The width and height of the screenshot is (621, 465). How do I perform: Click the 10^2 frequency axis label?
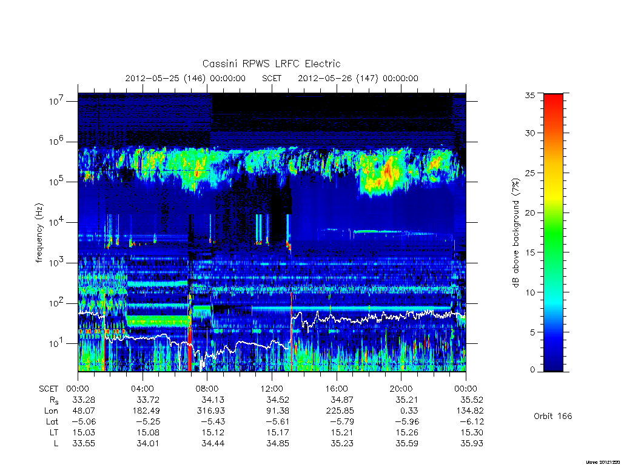[x=56, y=303]
